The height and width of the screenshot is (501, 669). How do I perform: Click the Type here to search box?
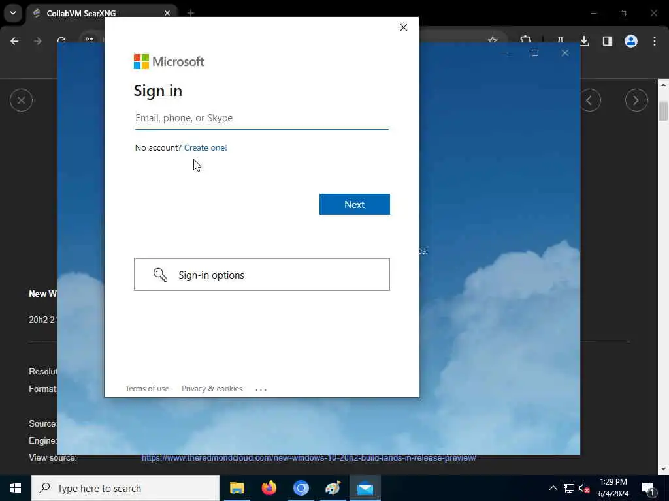[x=125, y=488]
